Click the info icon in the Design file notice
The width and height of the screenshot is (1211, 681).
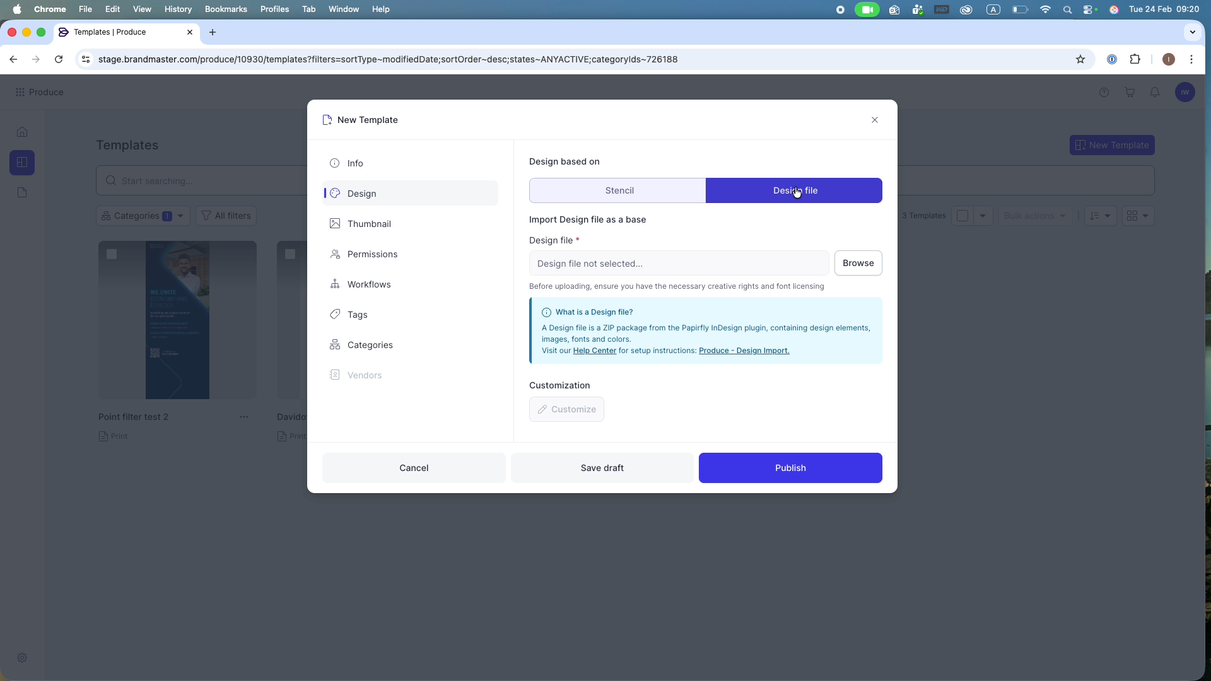pos(546,312)
